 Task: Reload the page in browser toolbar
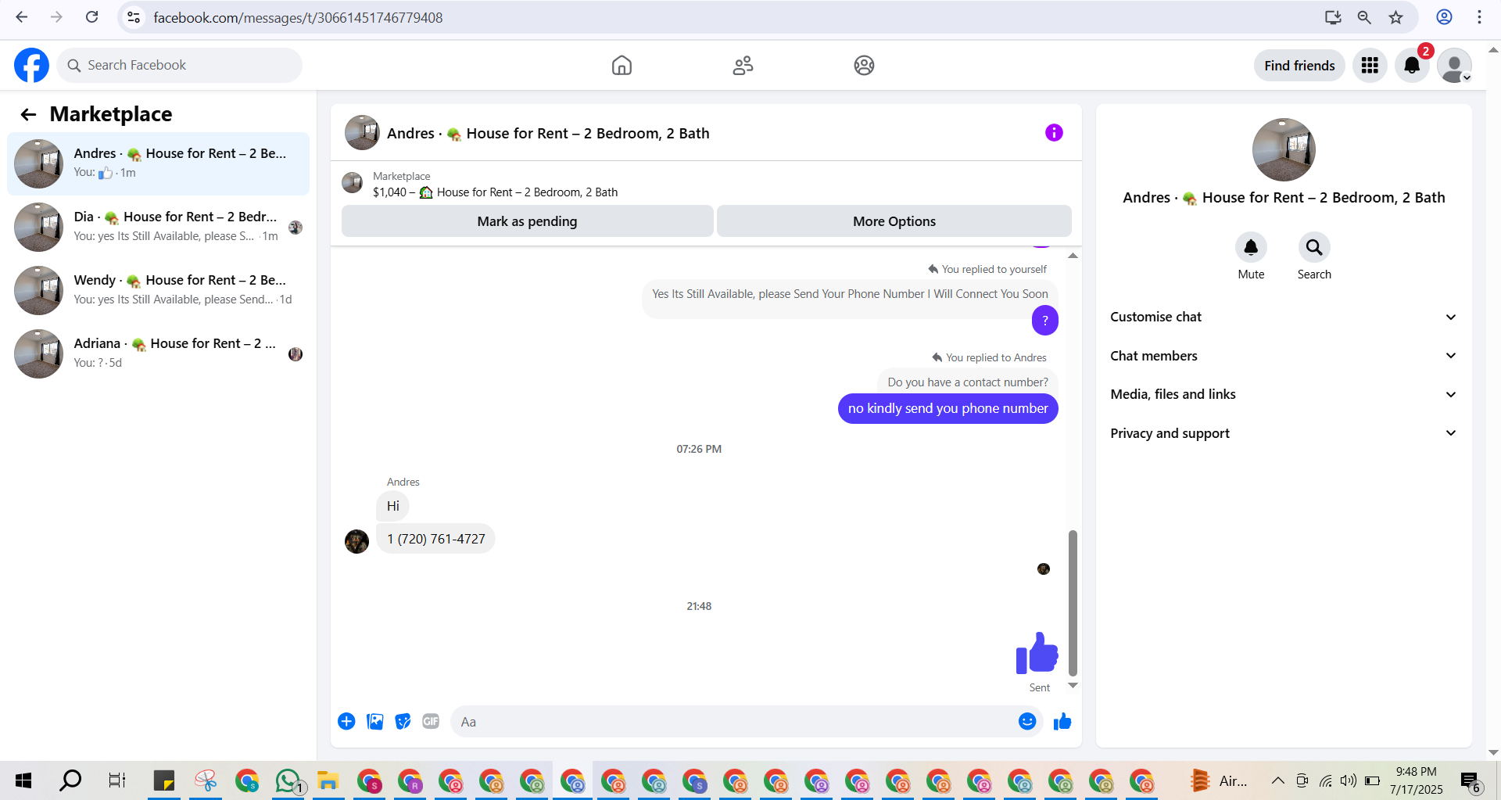pos(92,17)
